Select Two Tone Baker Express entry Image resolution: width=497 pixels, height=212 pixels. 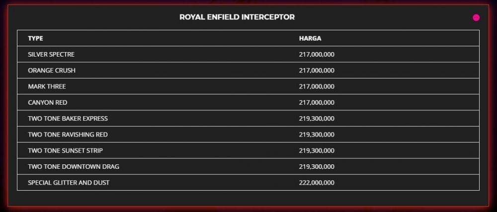[68, 119]
